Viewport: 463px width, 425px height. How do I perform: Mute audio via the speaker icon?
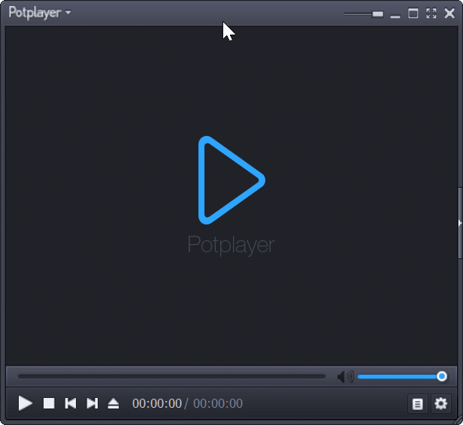(345, 377)
